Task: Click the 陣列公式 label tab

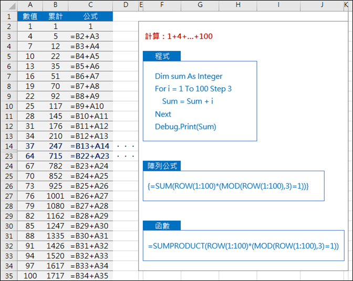Action: (162, 166)
